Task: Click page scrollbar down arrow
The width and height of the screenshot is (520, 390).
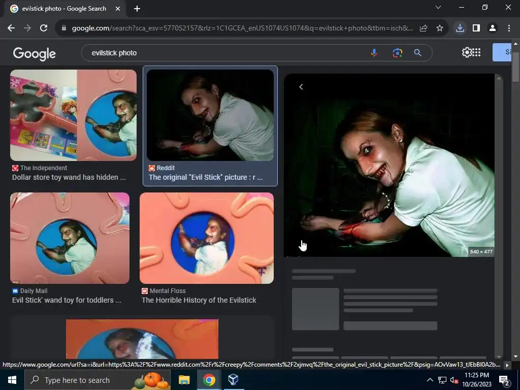Action: click(516, 356)
